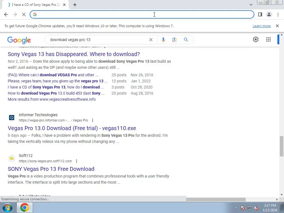Click the Informer Technologies site name
This screenshot has height=213, width=284.
point(38,115)
